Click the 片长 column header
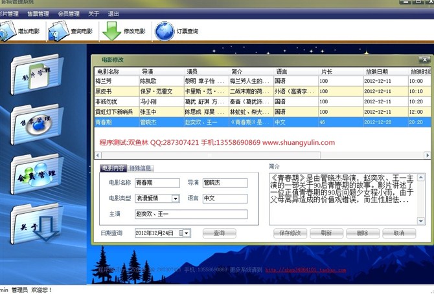The width and height of the screenshot is (434, 294). point(341,72)
